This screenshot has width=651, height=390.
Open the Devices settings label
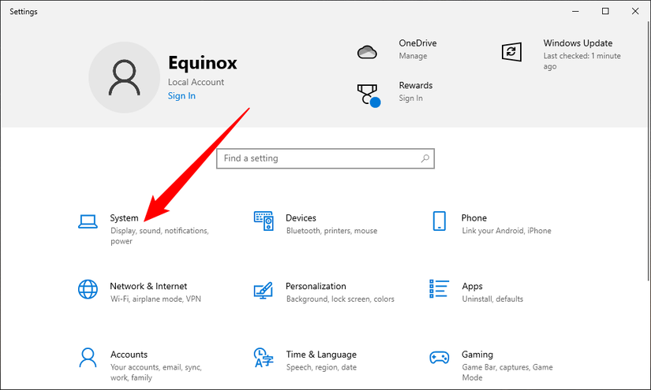point(301,218)
